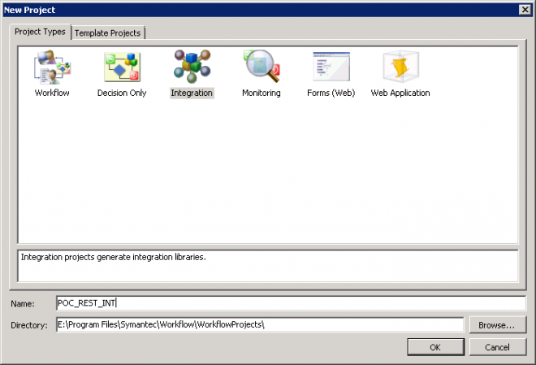Select the Forms (Web) project icon
This screenshot has height=365, width=536.
[x=331, y=67]
